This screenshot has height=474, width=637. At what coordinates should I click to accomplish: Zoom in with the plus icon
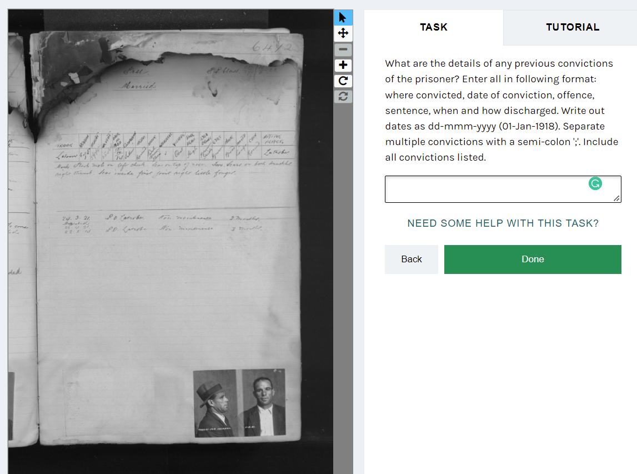click(x=343, y=65)
